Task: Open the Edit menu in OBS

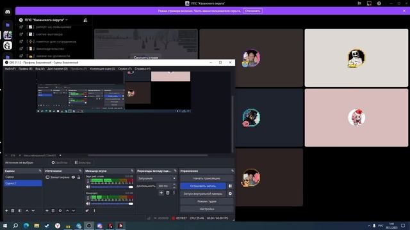Action: pos(26,69)
